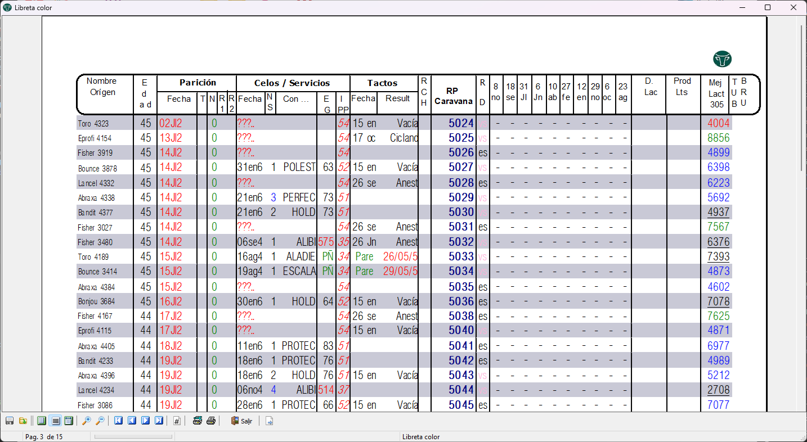Go to the previous page
807x442 pixels.
coord(132,421)
